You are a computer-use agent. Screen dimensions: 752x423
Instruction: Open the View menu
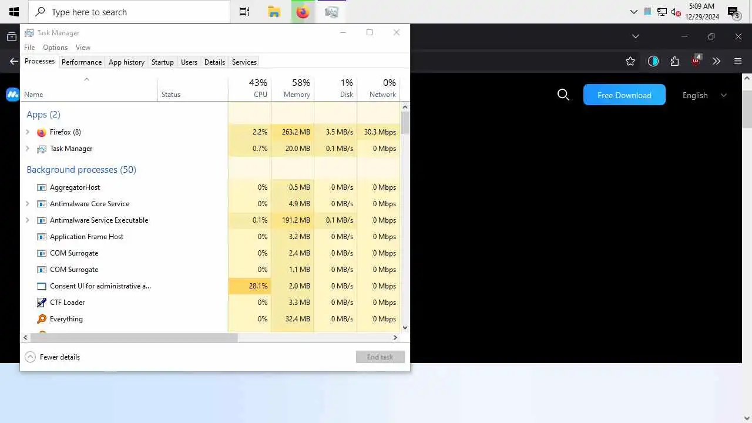[83, 48]
